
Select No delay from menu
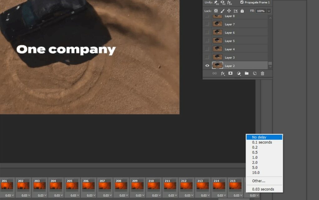click(264, 137)
